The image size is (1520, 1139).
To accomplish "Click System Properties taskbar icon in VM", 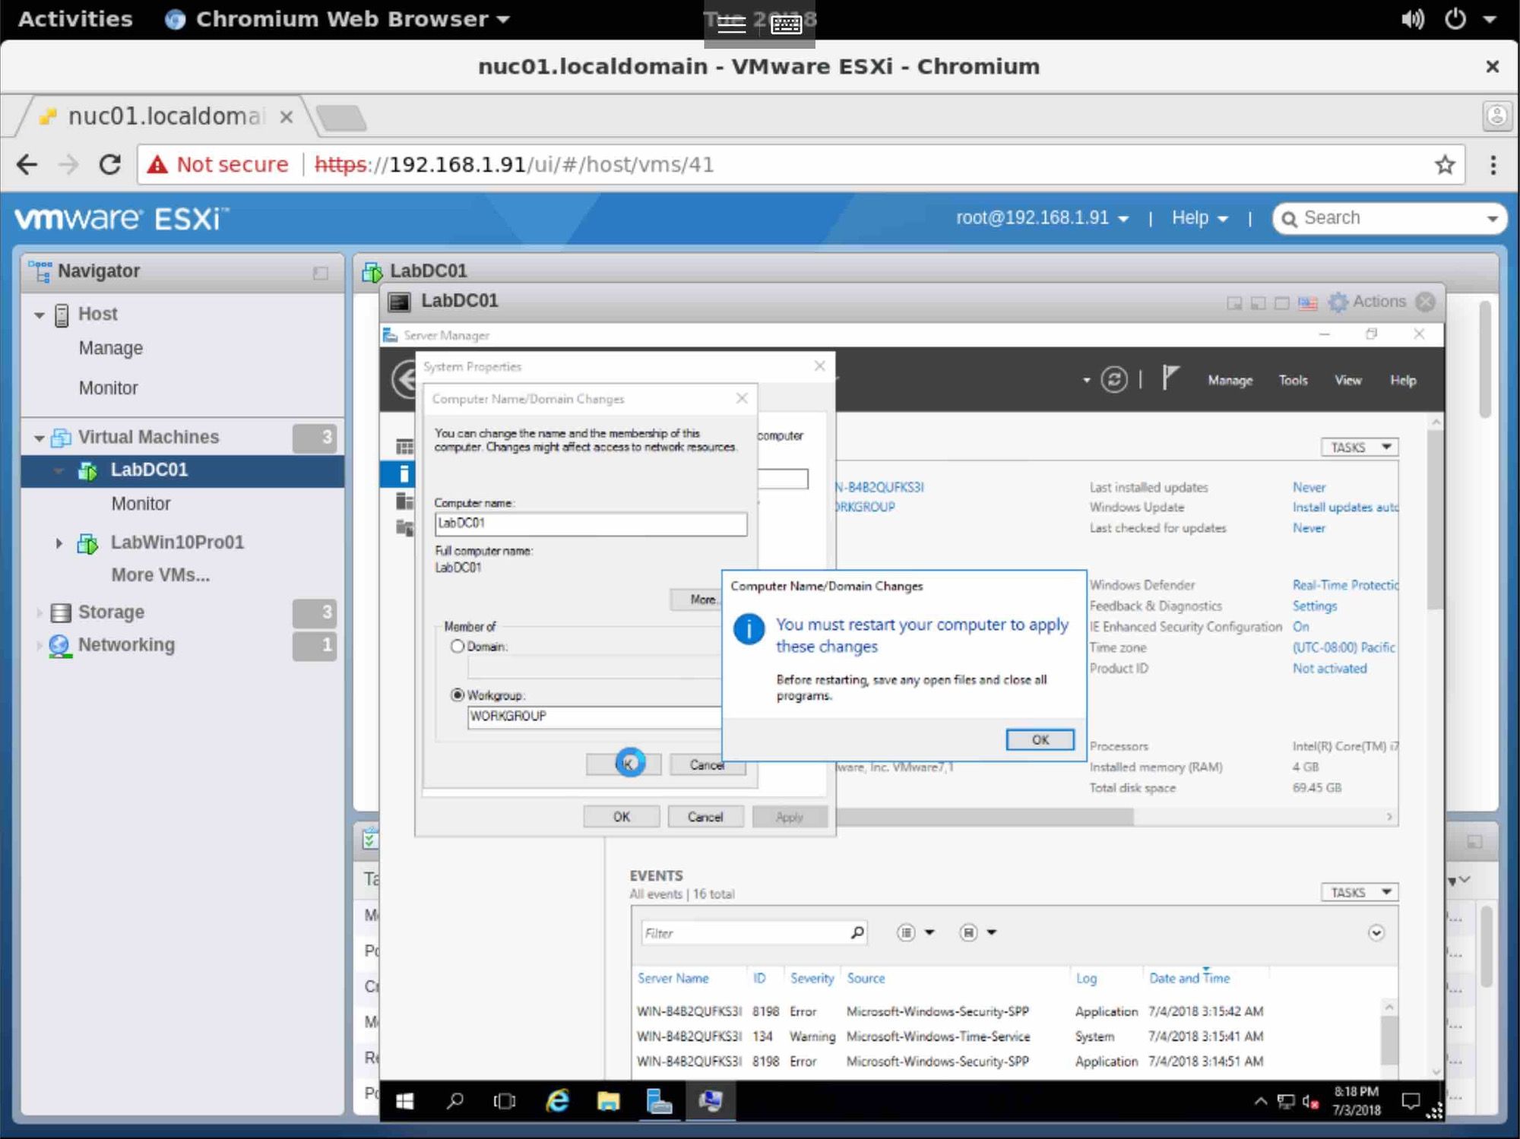I will click(x=711, y=1101).
